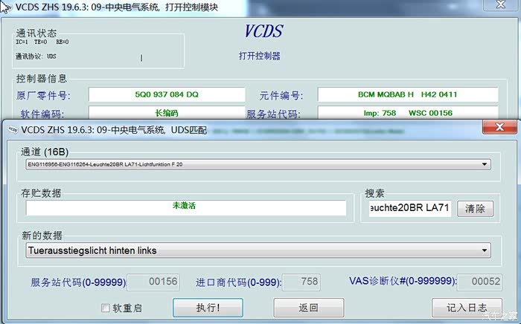Click the IC=1 TE=0 RE=0 status text
Image resolution: width=521 pixels, height=324 pixels.
tap(42, 42)
